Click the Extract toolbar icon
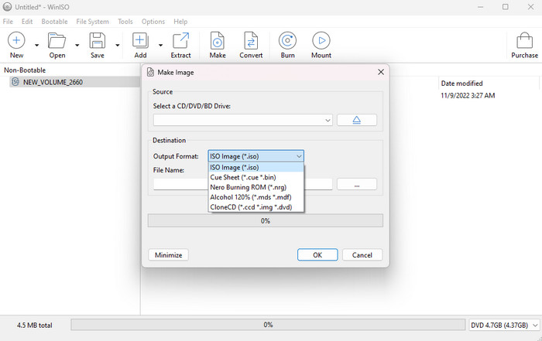Viewport: 542px width, 341px height. 180,40
